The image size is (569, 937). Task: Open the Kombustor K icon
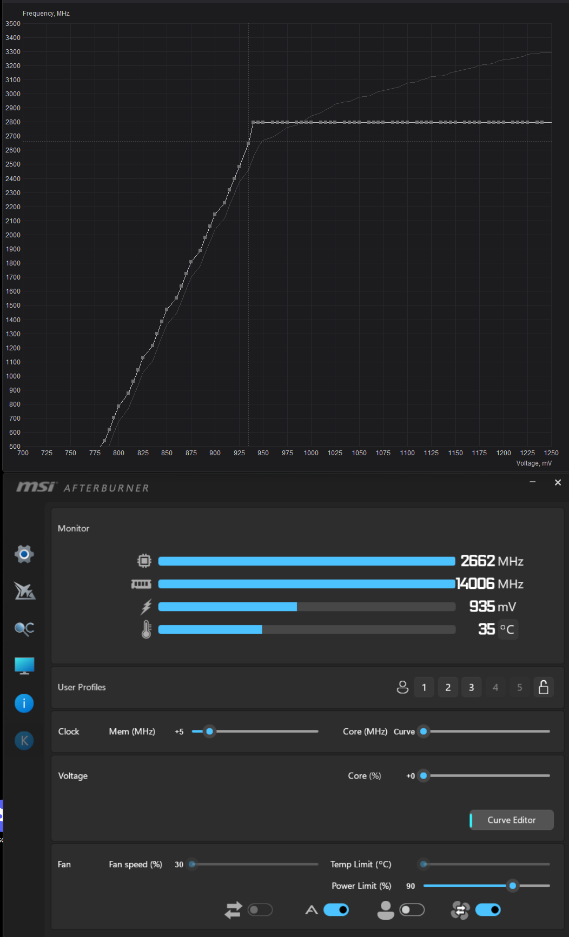(x=24, y=740)
